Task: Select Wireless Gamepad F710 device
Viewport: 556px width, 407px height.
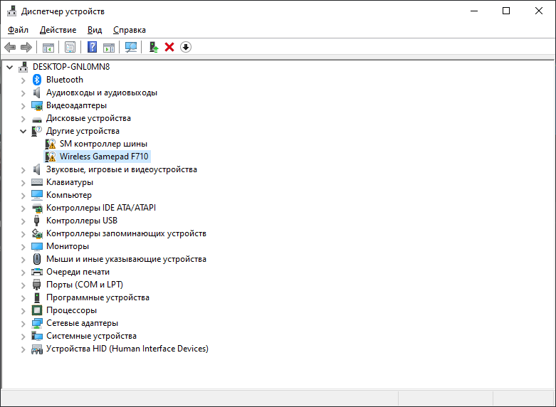Action: 105,157
